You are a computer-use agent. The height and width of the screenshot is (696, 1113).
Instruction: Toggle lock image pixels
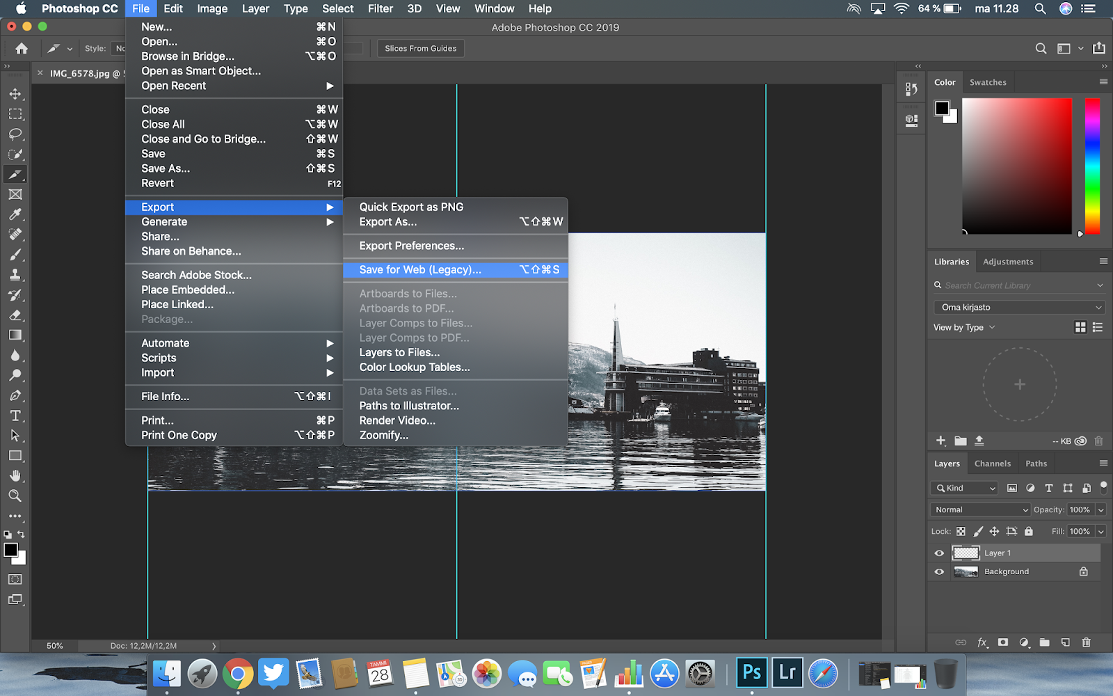click(978, 531)
